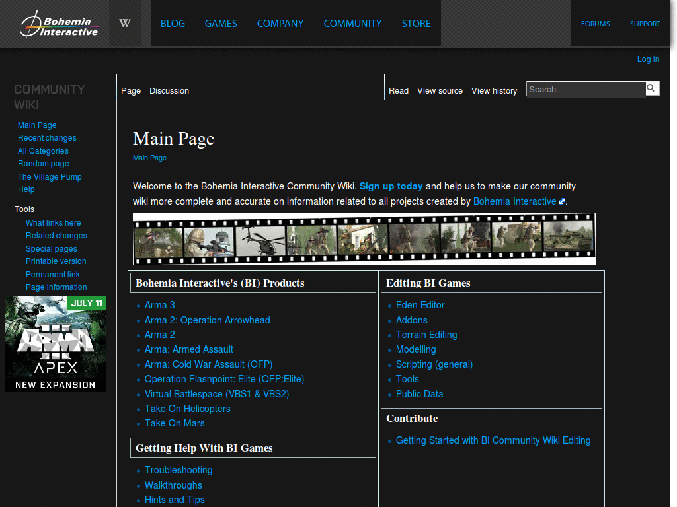Open Arma: Cold War Assault (OFP)
The height and width of the screenshot is (507, 677).
tap(208, 364)
